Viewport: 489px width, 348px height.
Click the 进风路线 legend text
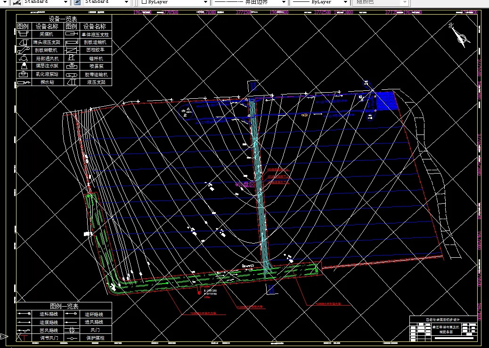click(x=94, y=322)
